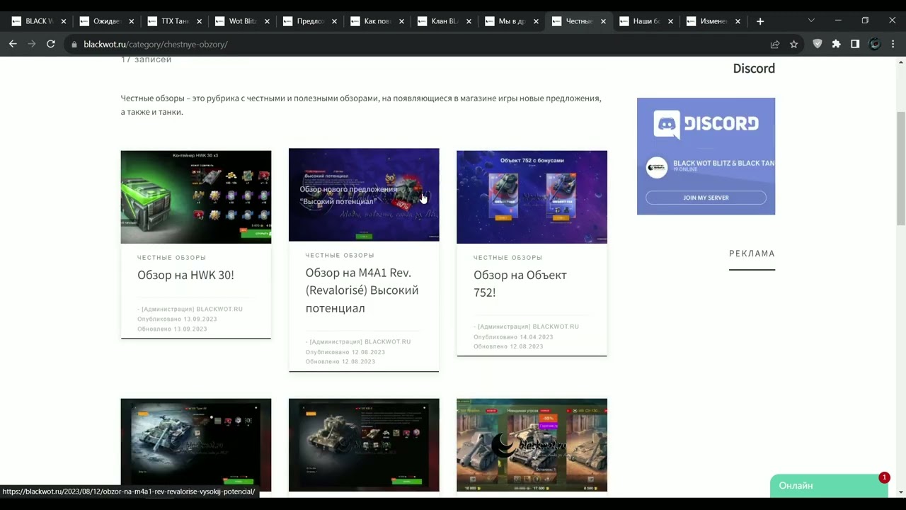View site security info padlock
This screenshot has width=906, height=510.
[74, 44]
